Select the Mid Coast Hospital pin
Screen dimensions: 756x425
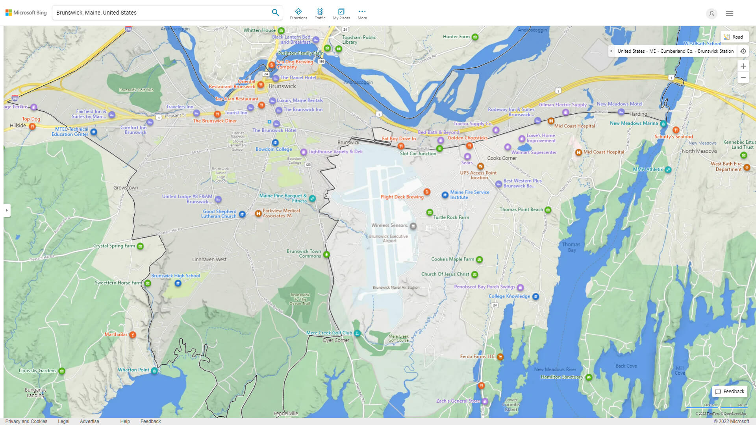551,121
